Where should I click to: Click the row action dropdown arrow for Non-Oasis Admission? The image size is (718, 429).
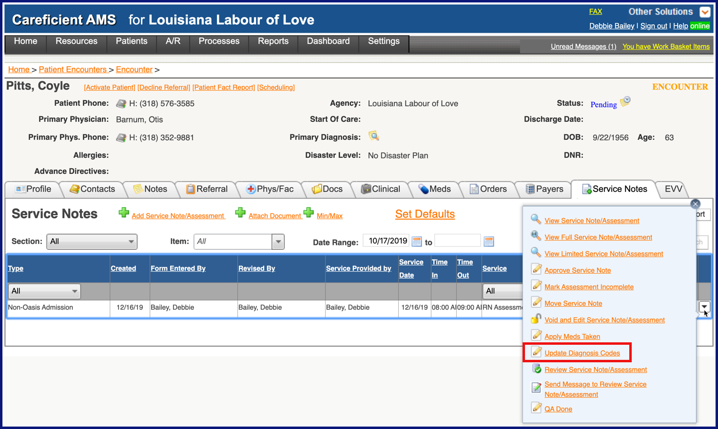coord(704,307)
